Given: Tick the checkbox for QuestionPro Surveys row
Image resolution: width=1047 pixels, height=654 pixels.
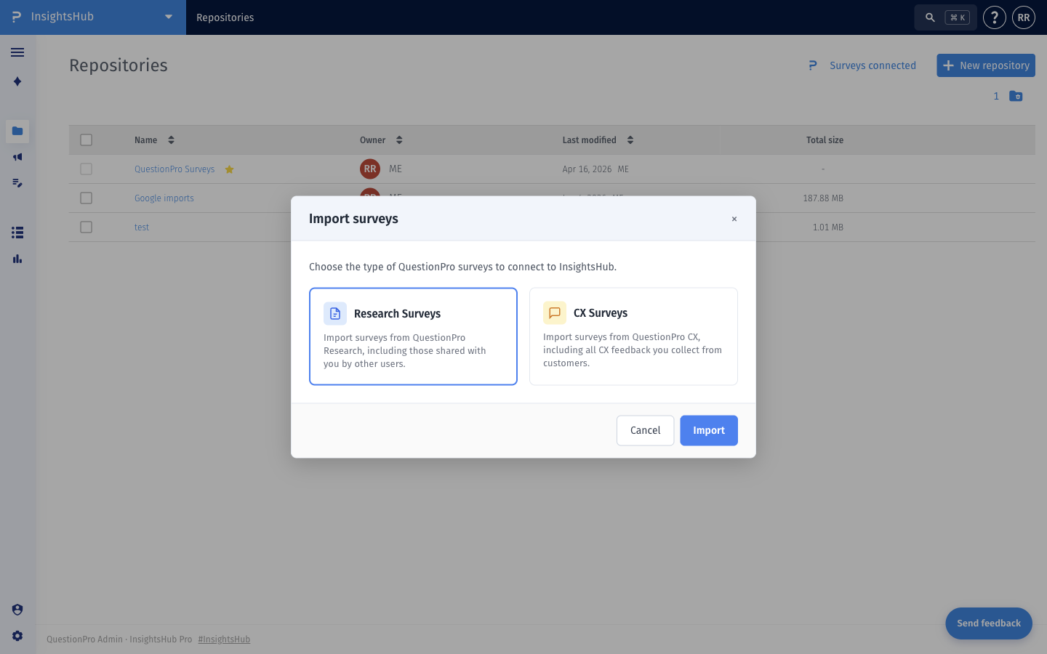Looking at the screenshot, I should (x=87, y=169).
